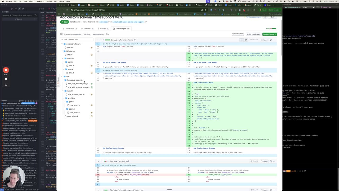The height and width of the screenshot is (191, 339).
Task: Reload the page in Chrome
Action: point(66,10)
